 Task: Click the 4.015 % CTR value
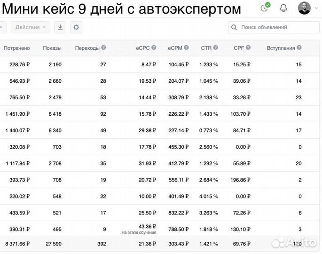pos(208,196)
